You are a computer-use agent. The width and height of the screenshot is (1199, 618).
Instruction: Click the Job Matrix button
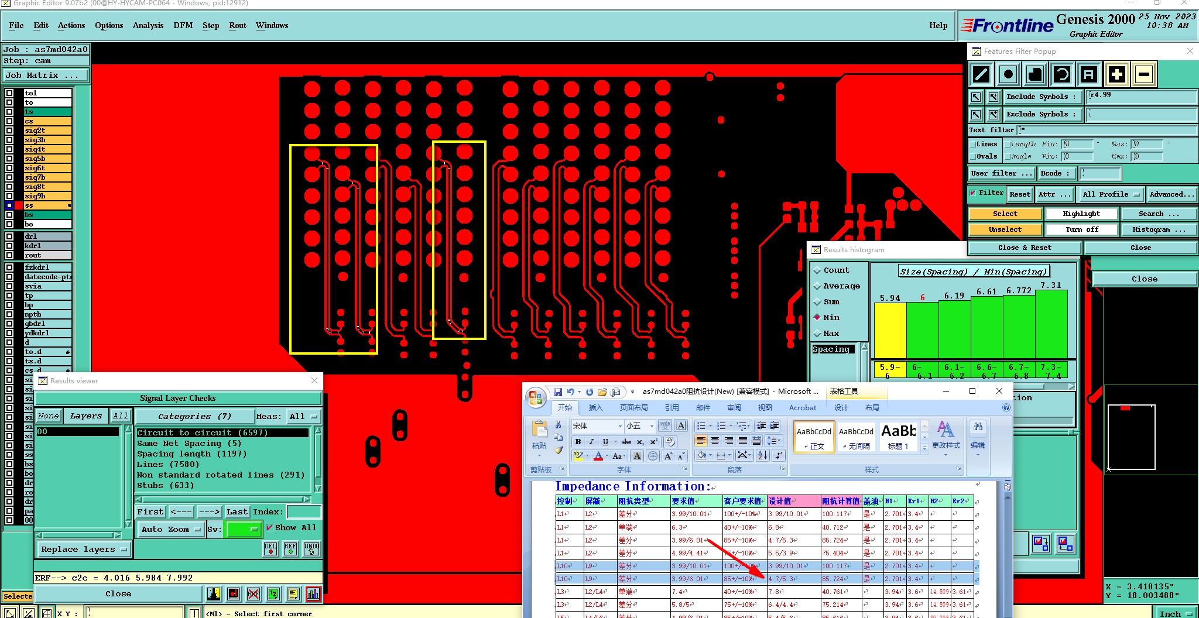[44, 75]
